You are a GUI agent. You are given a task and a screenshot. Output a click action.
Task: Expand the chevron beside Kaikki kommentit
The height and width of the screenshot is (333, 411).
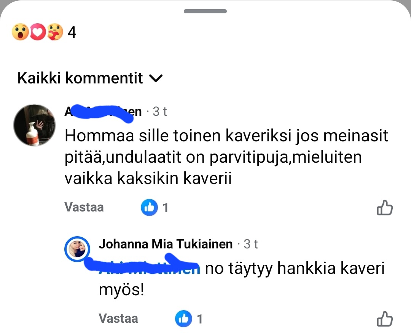(155, 78)
